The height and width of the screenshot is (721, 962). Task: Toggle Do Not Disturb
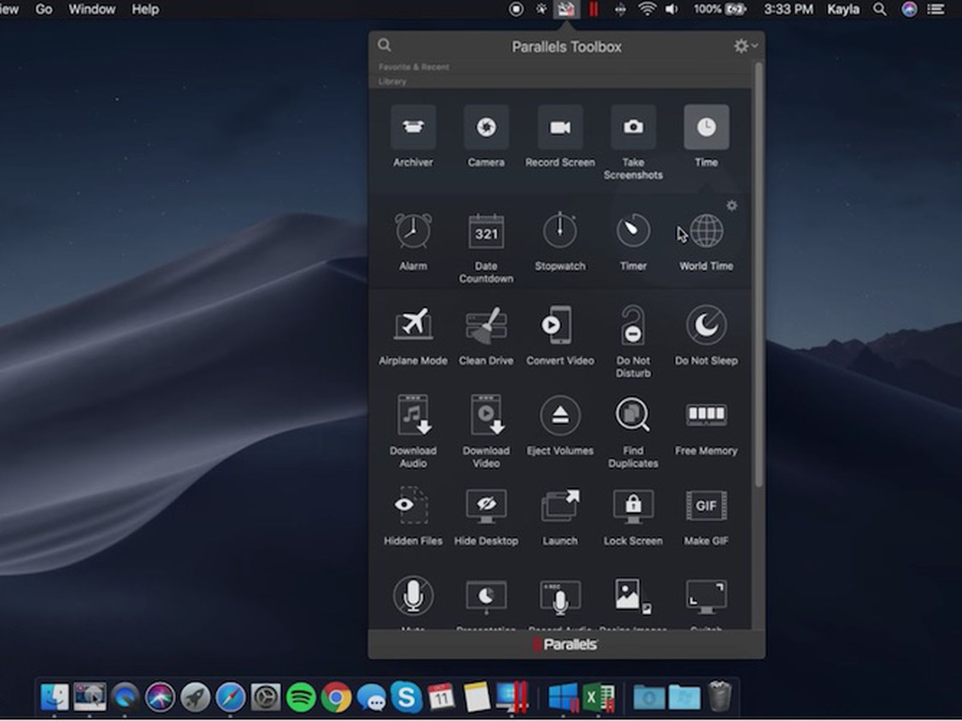coord(633,324)
